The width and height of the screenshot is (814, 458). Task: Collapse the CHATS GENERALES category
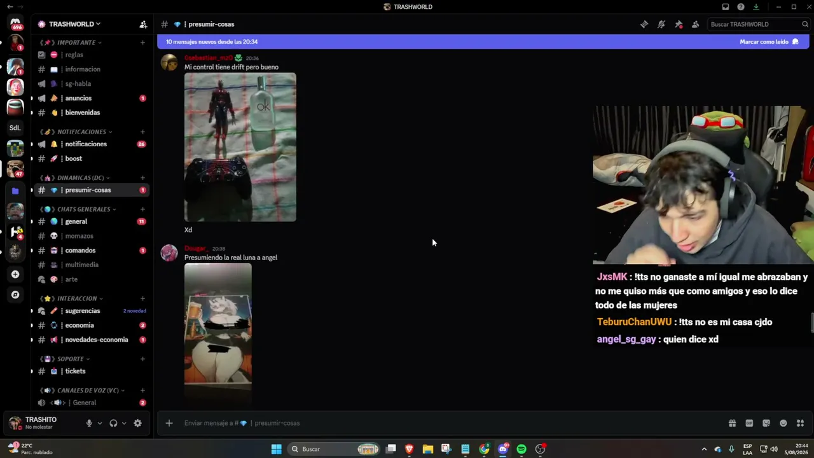point(78,209)
